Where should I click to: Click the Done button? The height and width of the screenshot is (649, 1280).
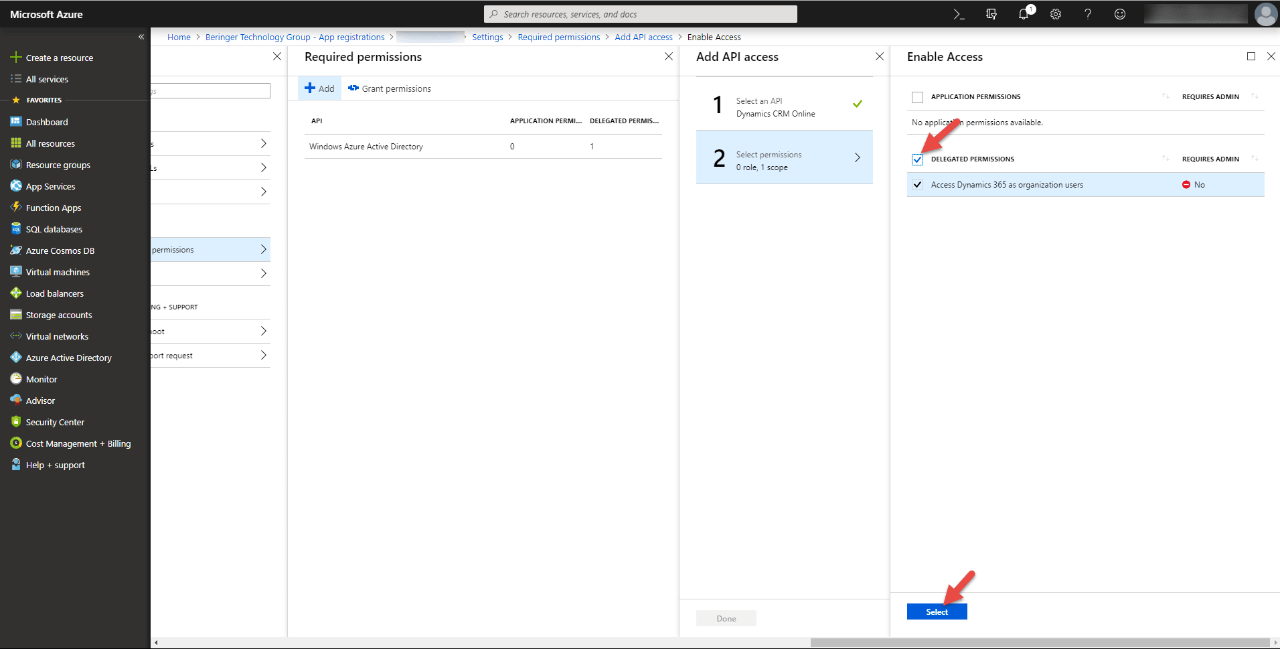click(726, 618)
